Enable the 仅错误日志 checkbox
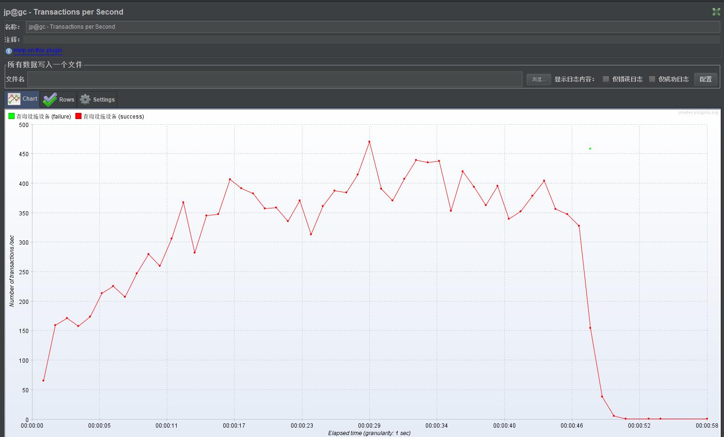The height and width of the screenshot is (437, 724). pyautogui.click(x=606, y=79)
